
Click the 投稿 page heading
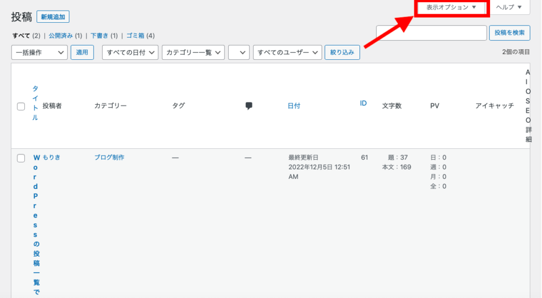pos(21,17)
